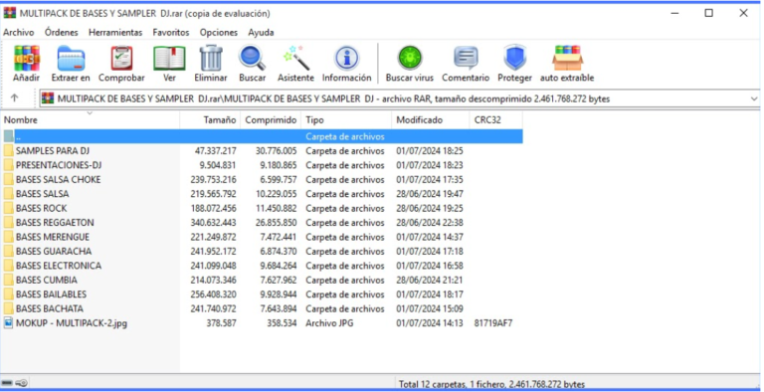Screen dimensions: 764x392
Task: Select the BASES SALSA folder name
Action: tap(43, 194)
